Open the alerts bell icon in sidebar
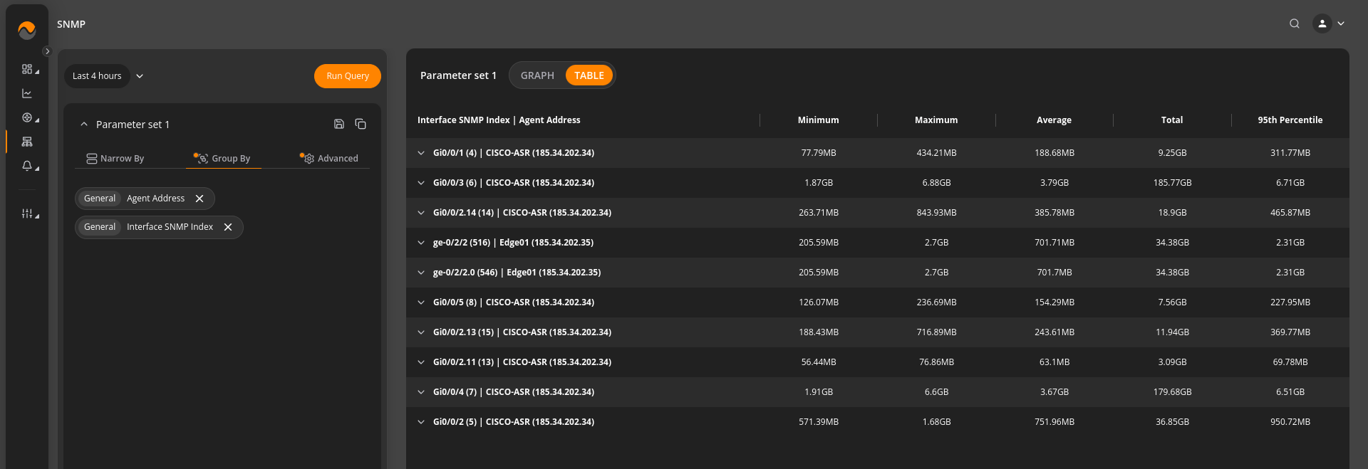 pos(27,166)
